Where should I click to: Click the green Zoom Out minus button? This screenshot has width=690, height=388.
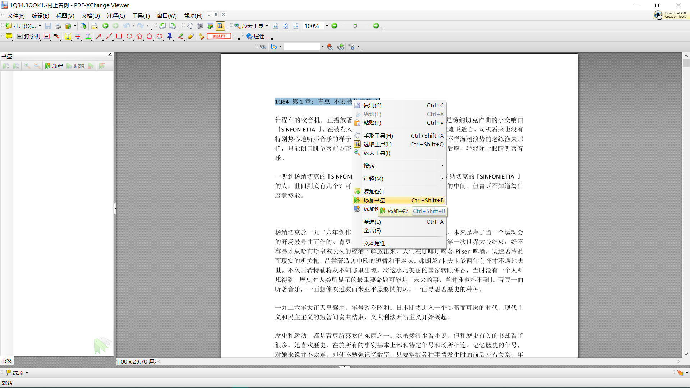(x=335, y=26)
